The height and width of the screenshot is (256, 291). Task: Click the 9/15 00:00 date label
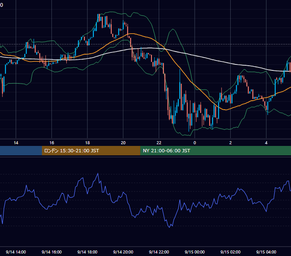coord(195,252)
